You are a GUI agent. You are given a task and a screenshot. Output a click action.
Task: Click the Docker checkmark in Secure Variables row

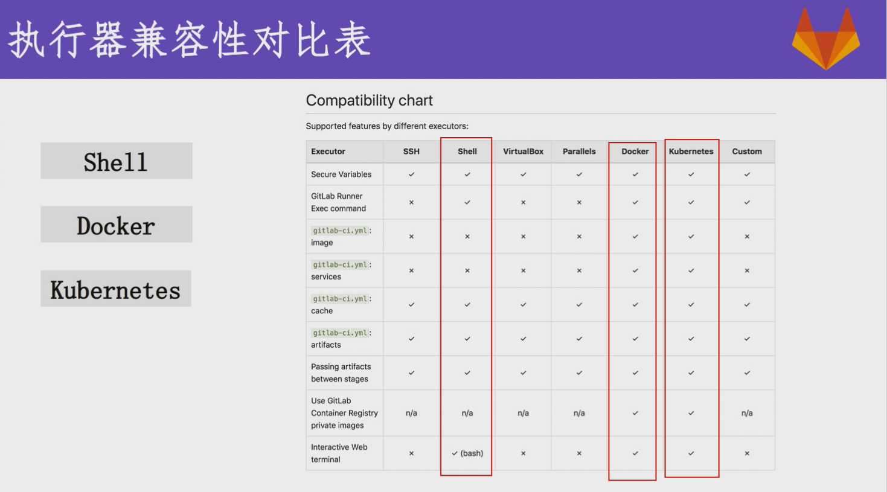pyautogui.click(x=635, y=174)
